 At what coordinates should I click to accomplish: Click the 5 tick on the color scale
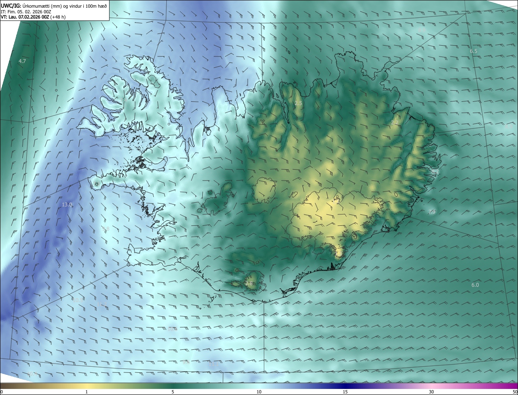173,392
